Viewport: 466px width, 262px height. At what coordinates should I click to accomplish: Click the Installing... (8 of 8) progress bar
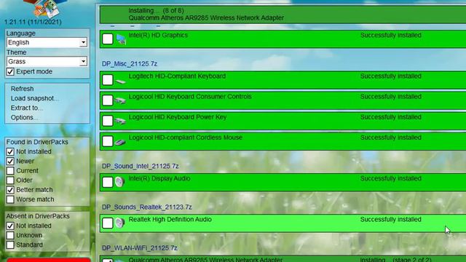click(283, 15)
